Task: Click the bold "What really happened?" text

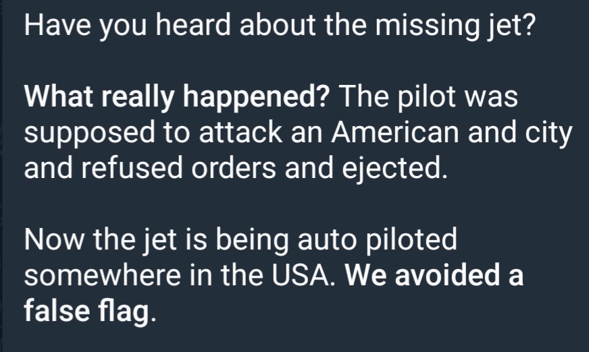Action: (x=177, y=97)
